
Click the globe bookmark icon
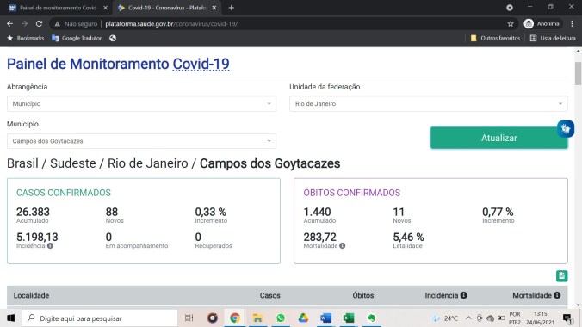(x=113, y=38)
